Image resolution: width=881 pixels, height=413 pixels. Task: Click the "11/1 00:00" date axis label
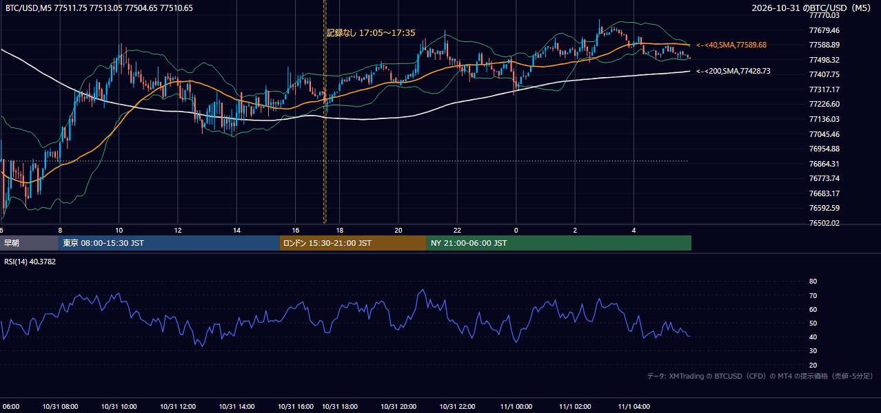[517, 406]
